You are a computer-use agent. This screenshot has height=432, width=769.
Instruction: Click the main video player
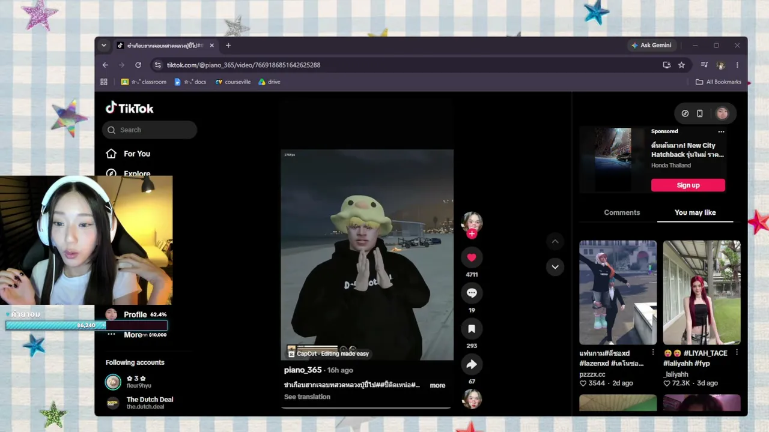tap(367, 255)
